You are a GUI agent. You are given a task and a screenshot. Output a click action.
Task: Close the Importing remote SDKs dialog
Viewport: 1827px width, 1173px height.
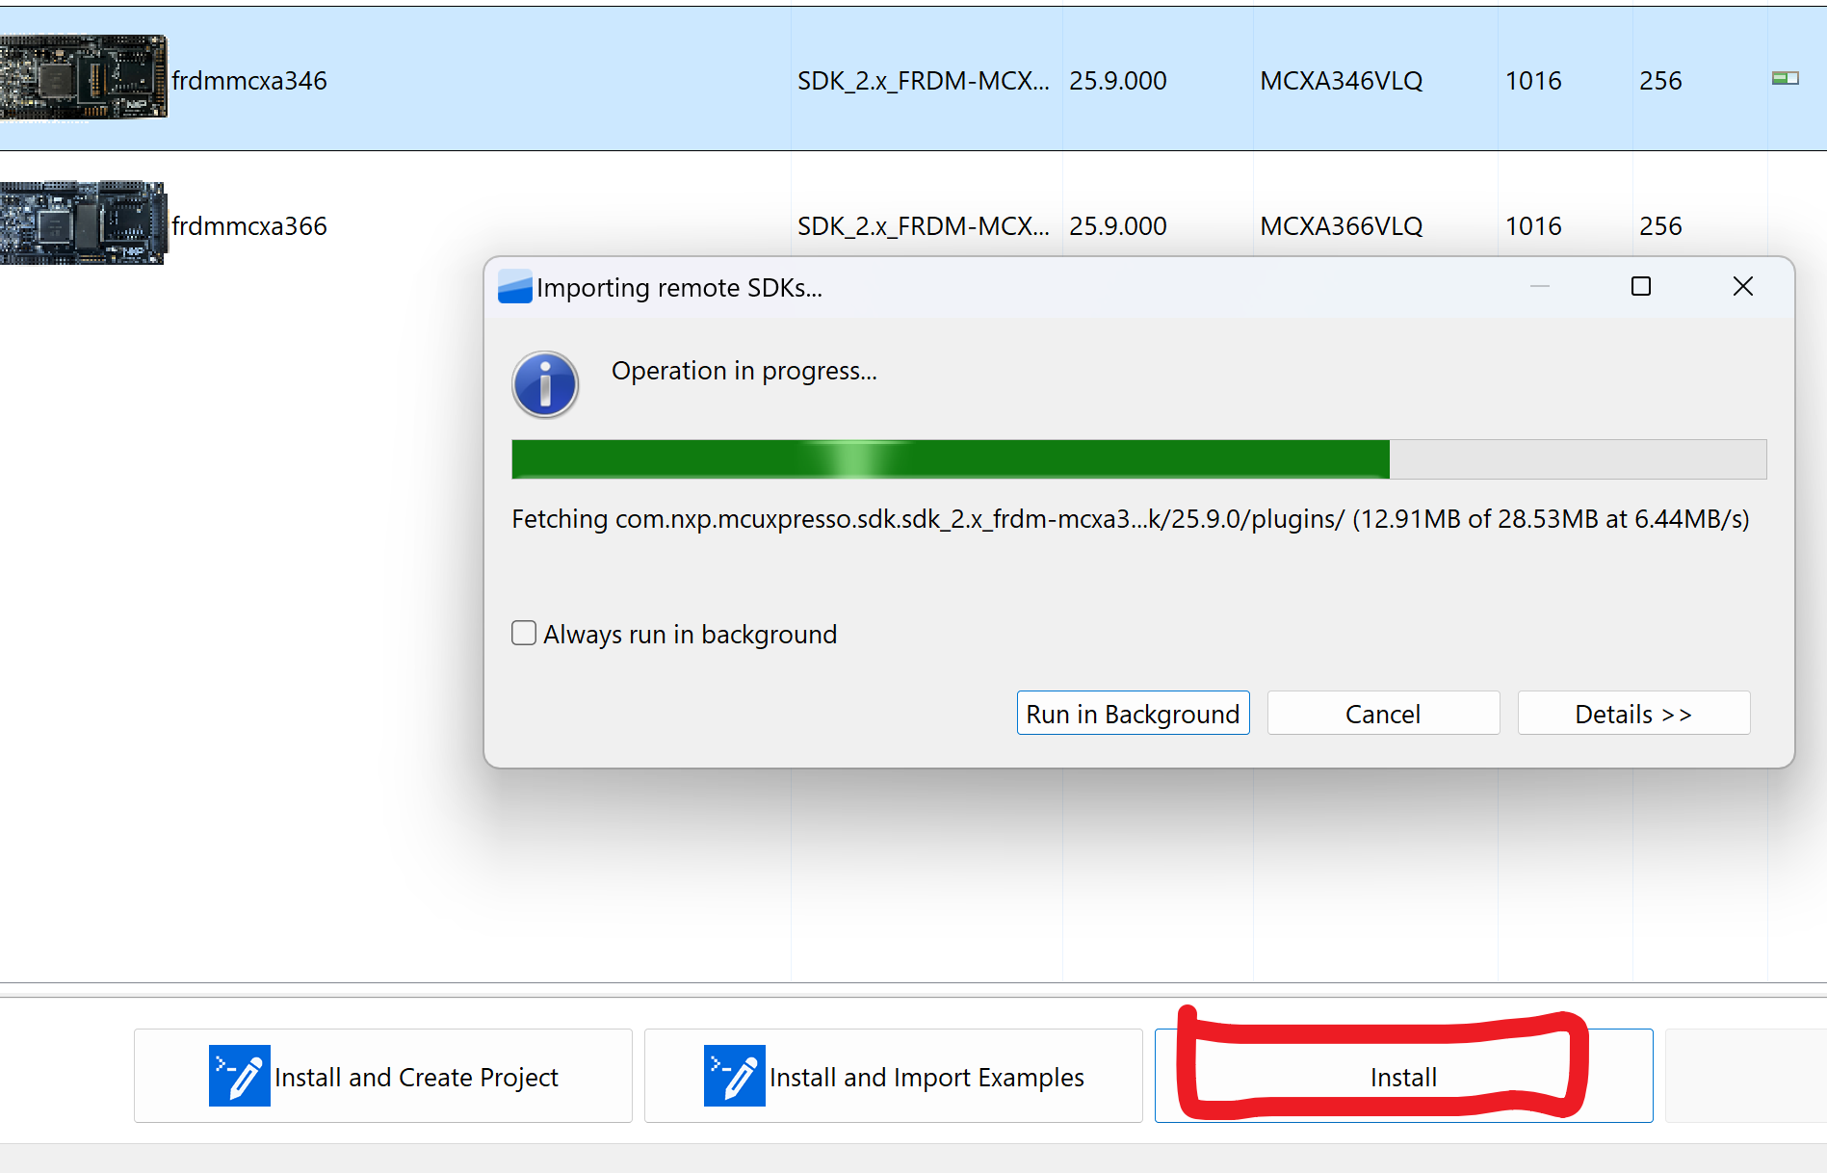coord(1742,287)
